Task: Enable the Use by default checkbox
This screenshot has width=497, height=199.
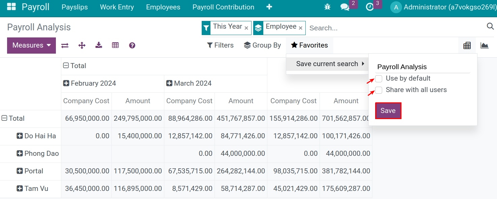Action: pyautogui.click(x=378, y=79)
